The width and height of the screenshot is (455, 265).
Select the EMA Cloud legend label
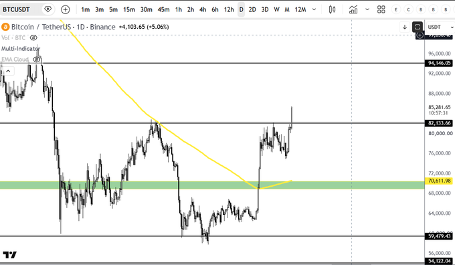15,60
